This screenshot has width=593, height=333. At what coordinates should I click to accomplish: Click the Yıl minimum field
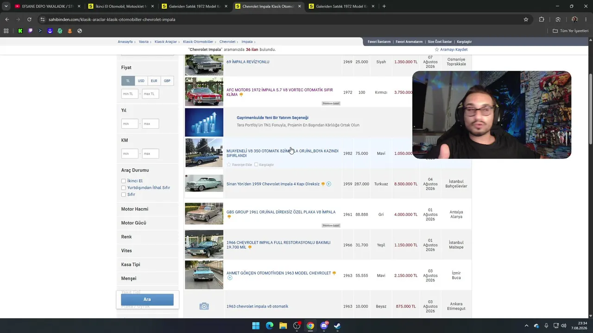[130, 123]
